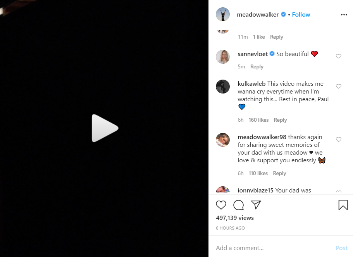Screen dimensions: 353x257
Task: Like the post with heart icon
Action: tap(221, 205)
